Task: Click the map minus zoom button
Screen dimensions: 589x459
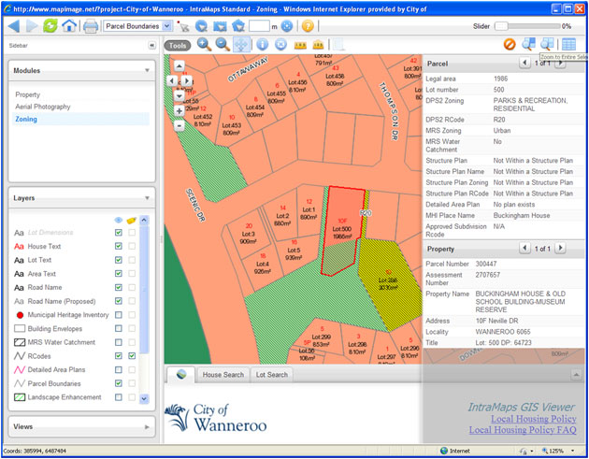Action: 180,125
